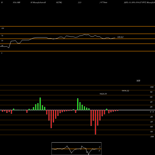155x155 pixels.
Task: Click the 40 label on MR axis
Action: click(x=151, y=102)
